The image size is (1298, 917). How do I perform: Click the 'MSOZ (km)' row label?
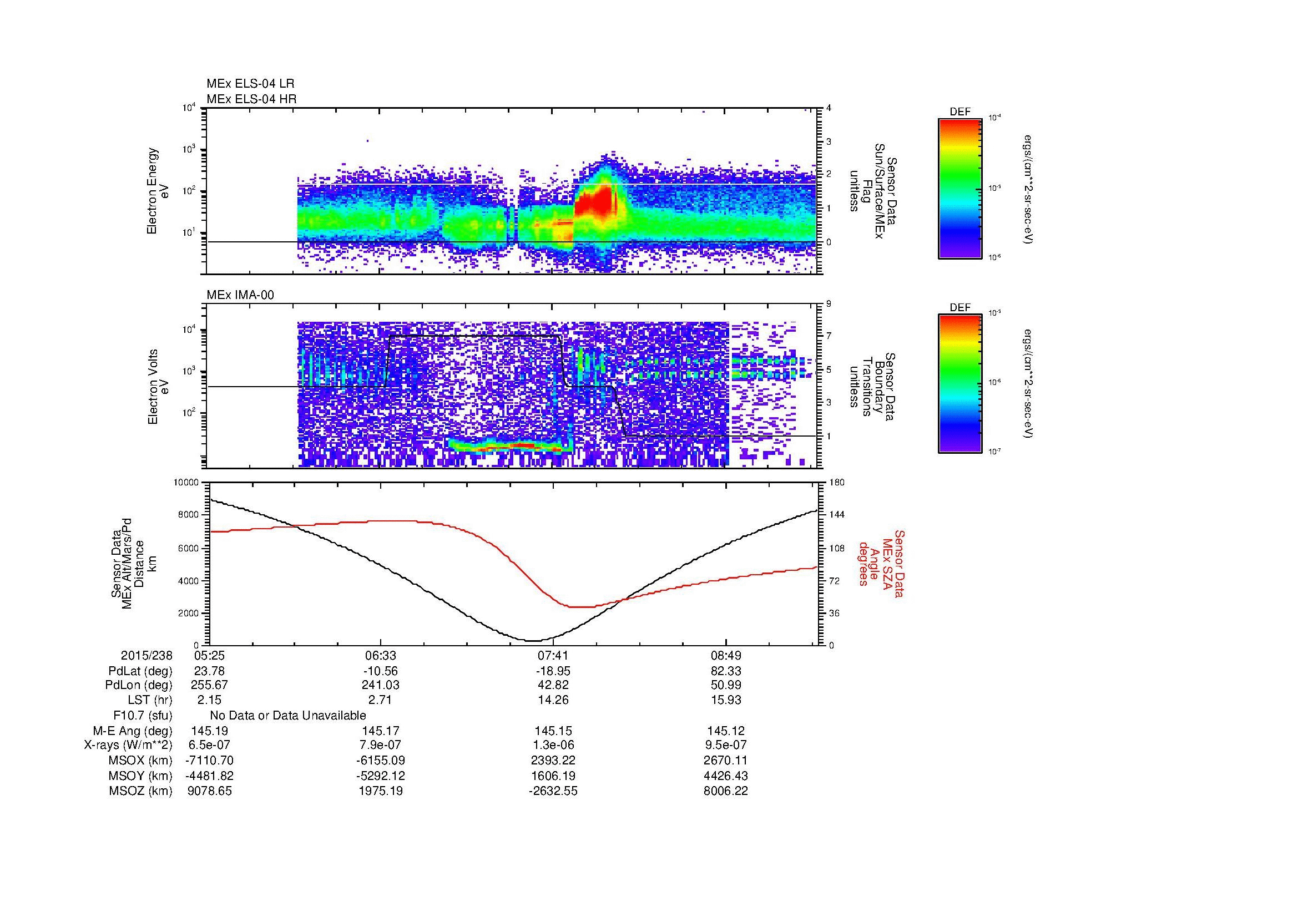tap(140, 791)
